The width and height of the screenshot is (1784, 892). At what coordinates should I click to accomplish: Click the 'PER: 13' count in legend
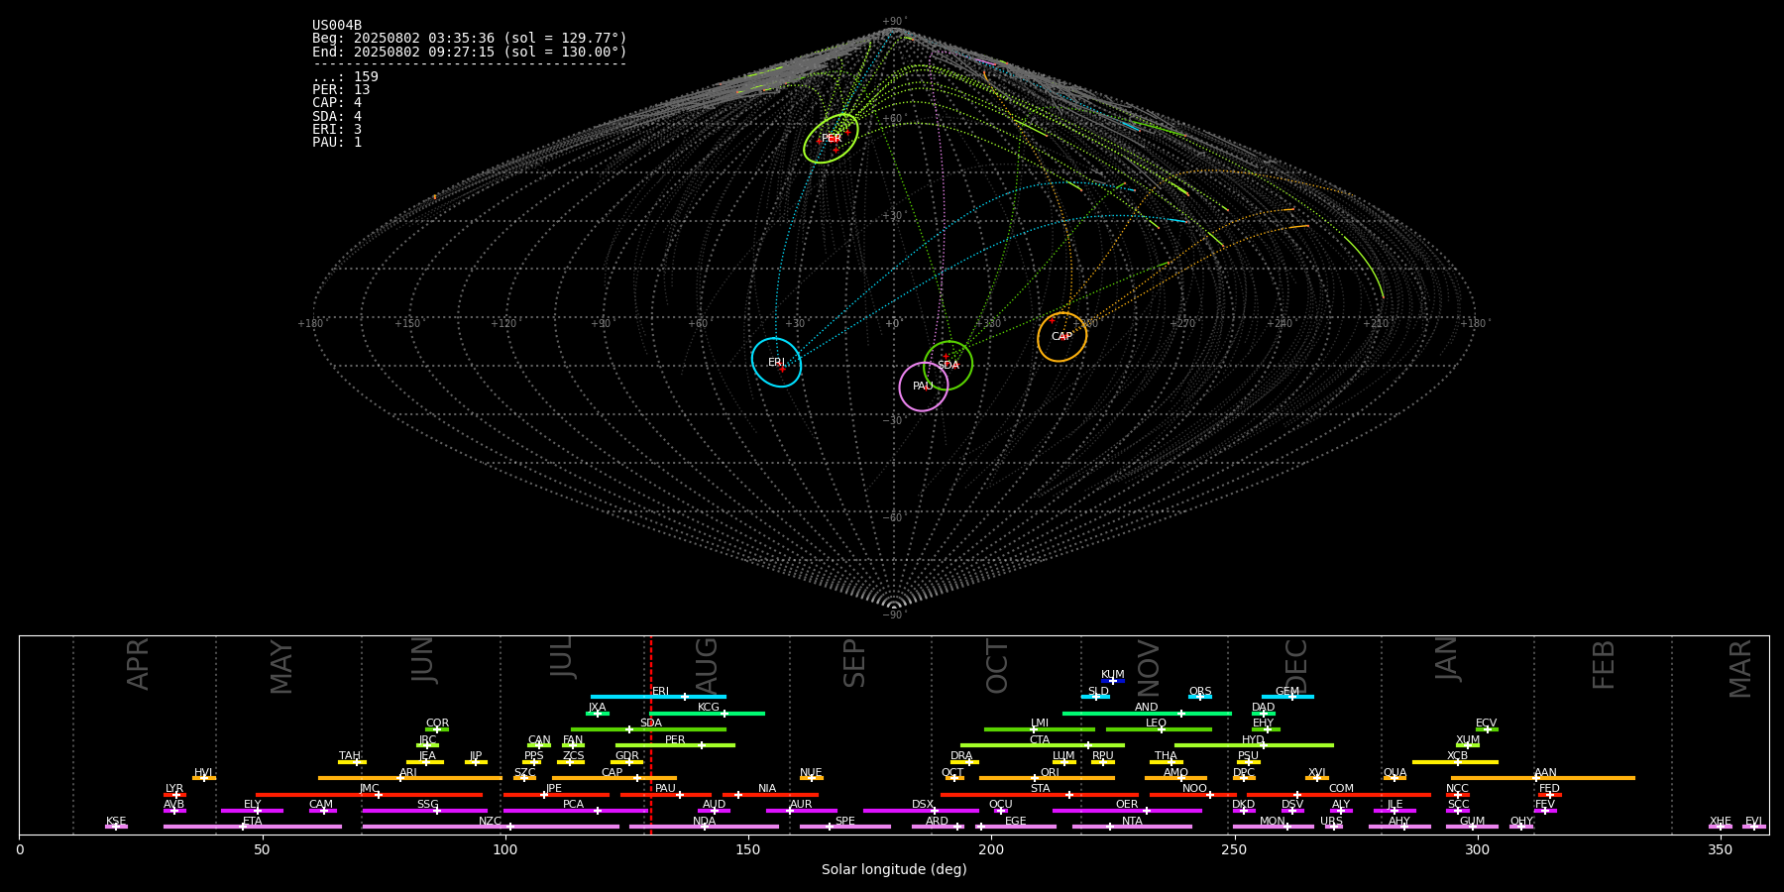pos(341,90)
